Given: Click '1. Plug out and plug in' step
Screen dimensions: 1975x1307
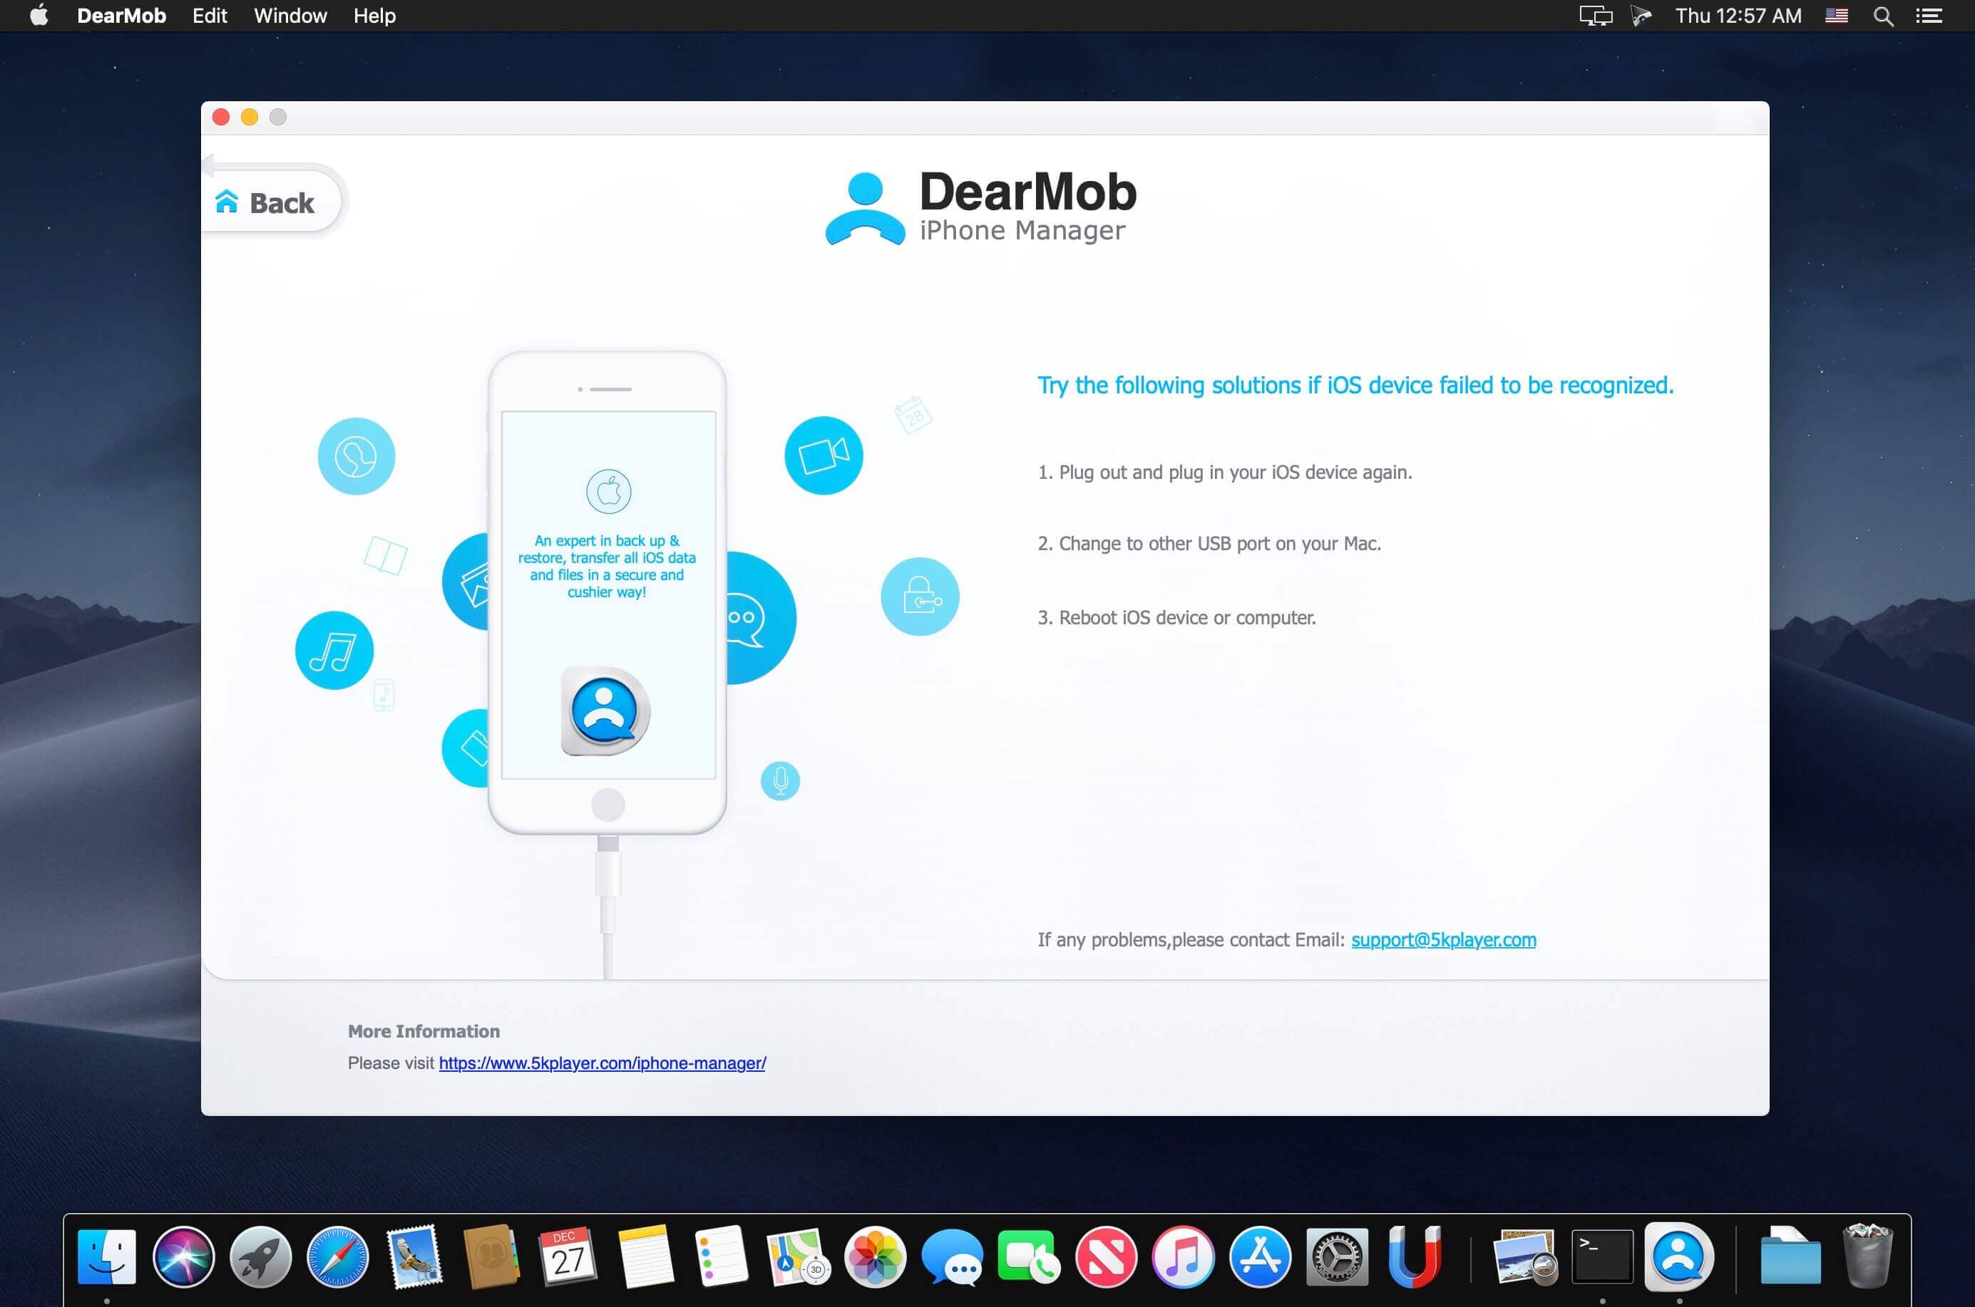Looking at the screenshot, I should tap(1224, 472).
